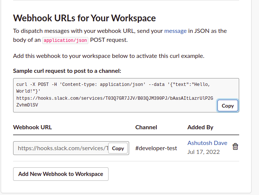This screenshot has width=259, height=195.
Task: Click the #developer-test channel name
Action: (x=156, y=148)
